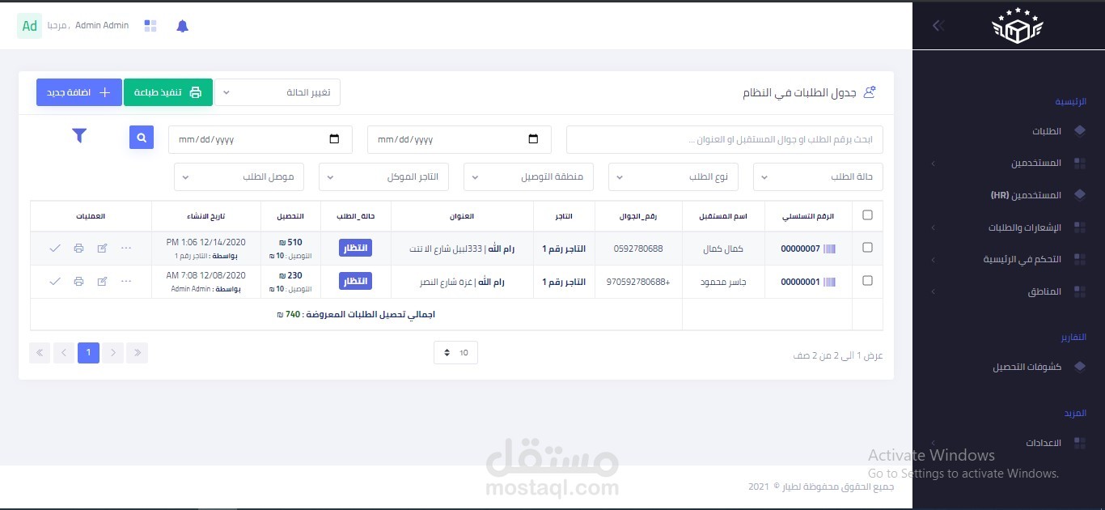This screenshot has width=1105, height=510.
Task: Click the الاعدادات sidebar icon
Action: 1079,443
